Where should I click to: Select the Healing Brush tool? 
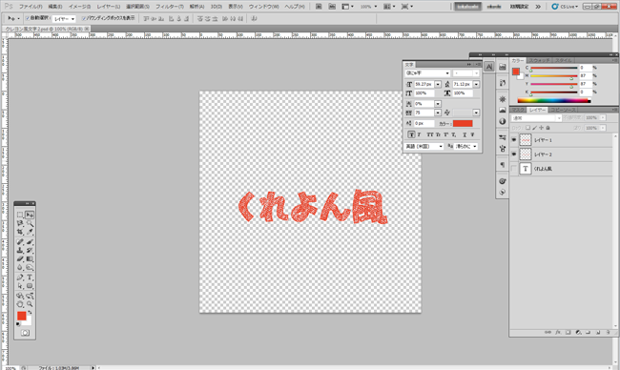[20, 242]
